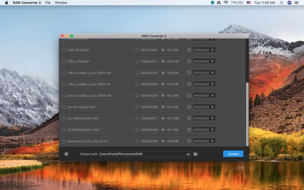Open Spotlight search in the menu bar

(282, 3)
